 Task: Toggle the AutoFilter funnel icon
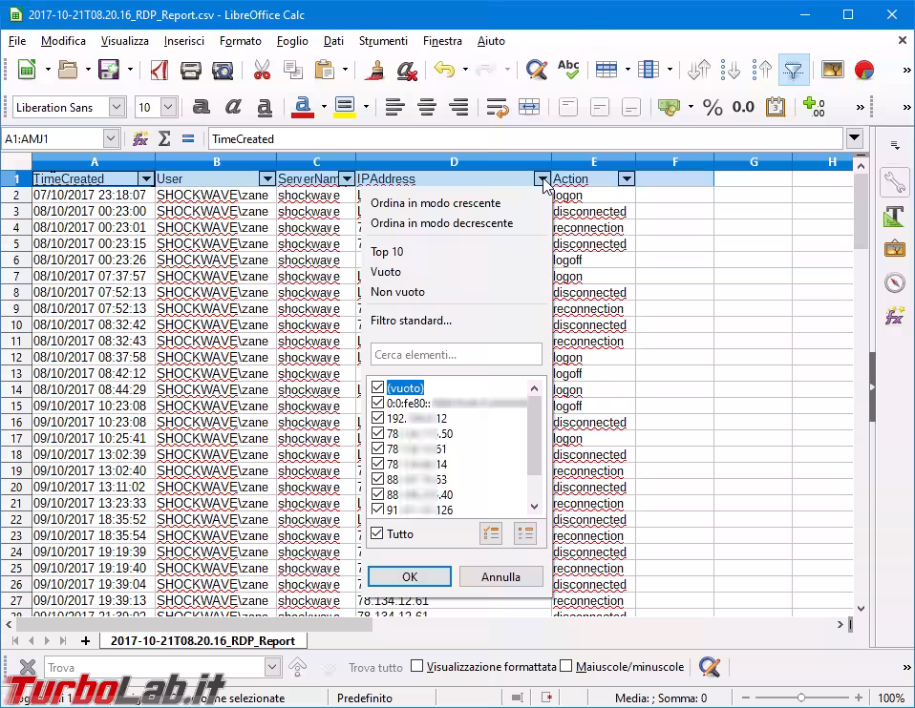point(793,71)
